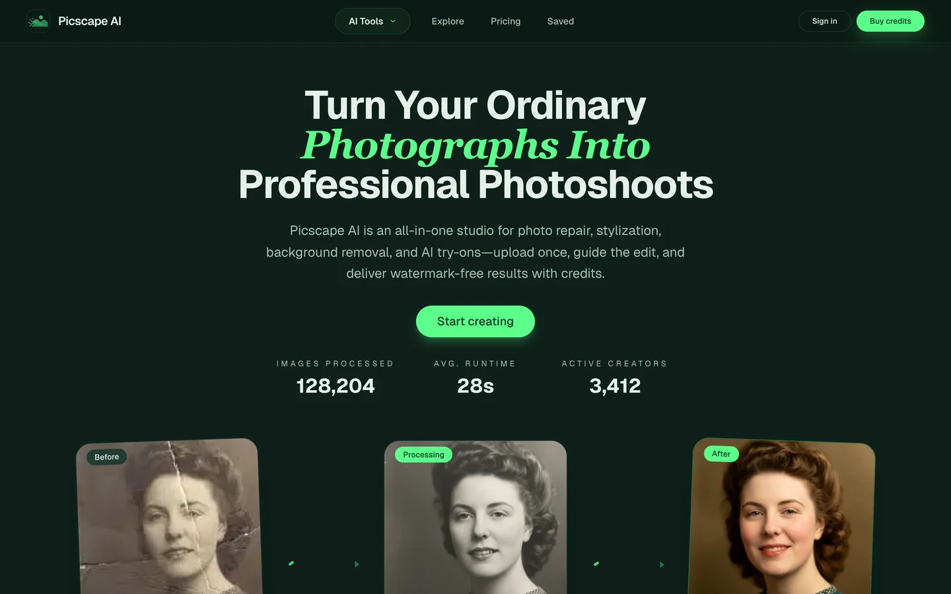
Task: View the Saved items page
Action: click(561, 21)
